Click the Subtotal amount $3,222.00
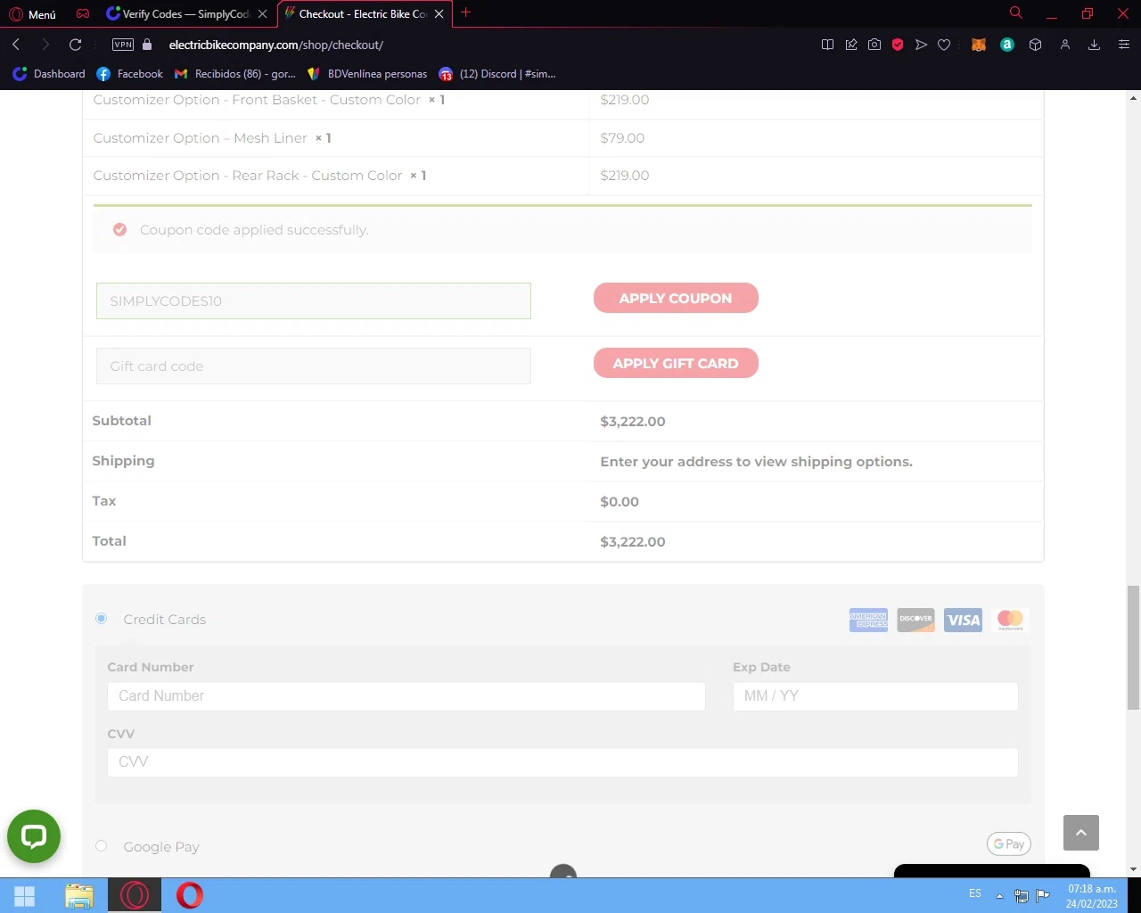Viewport: 1141px width, 913px height. (633, 422)
